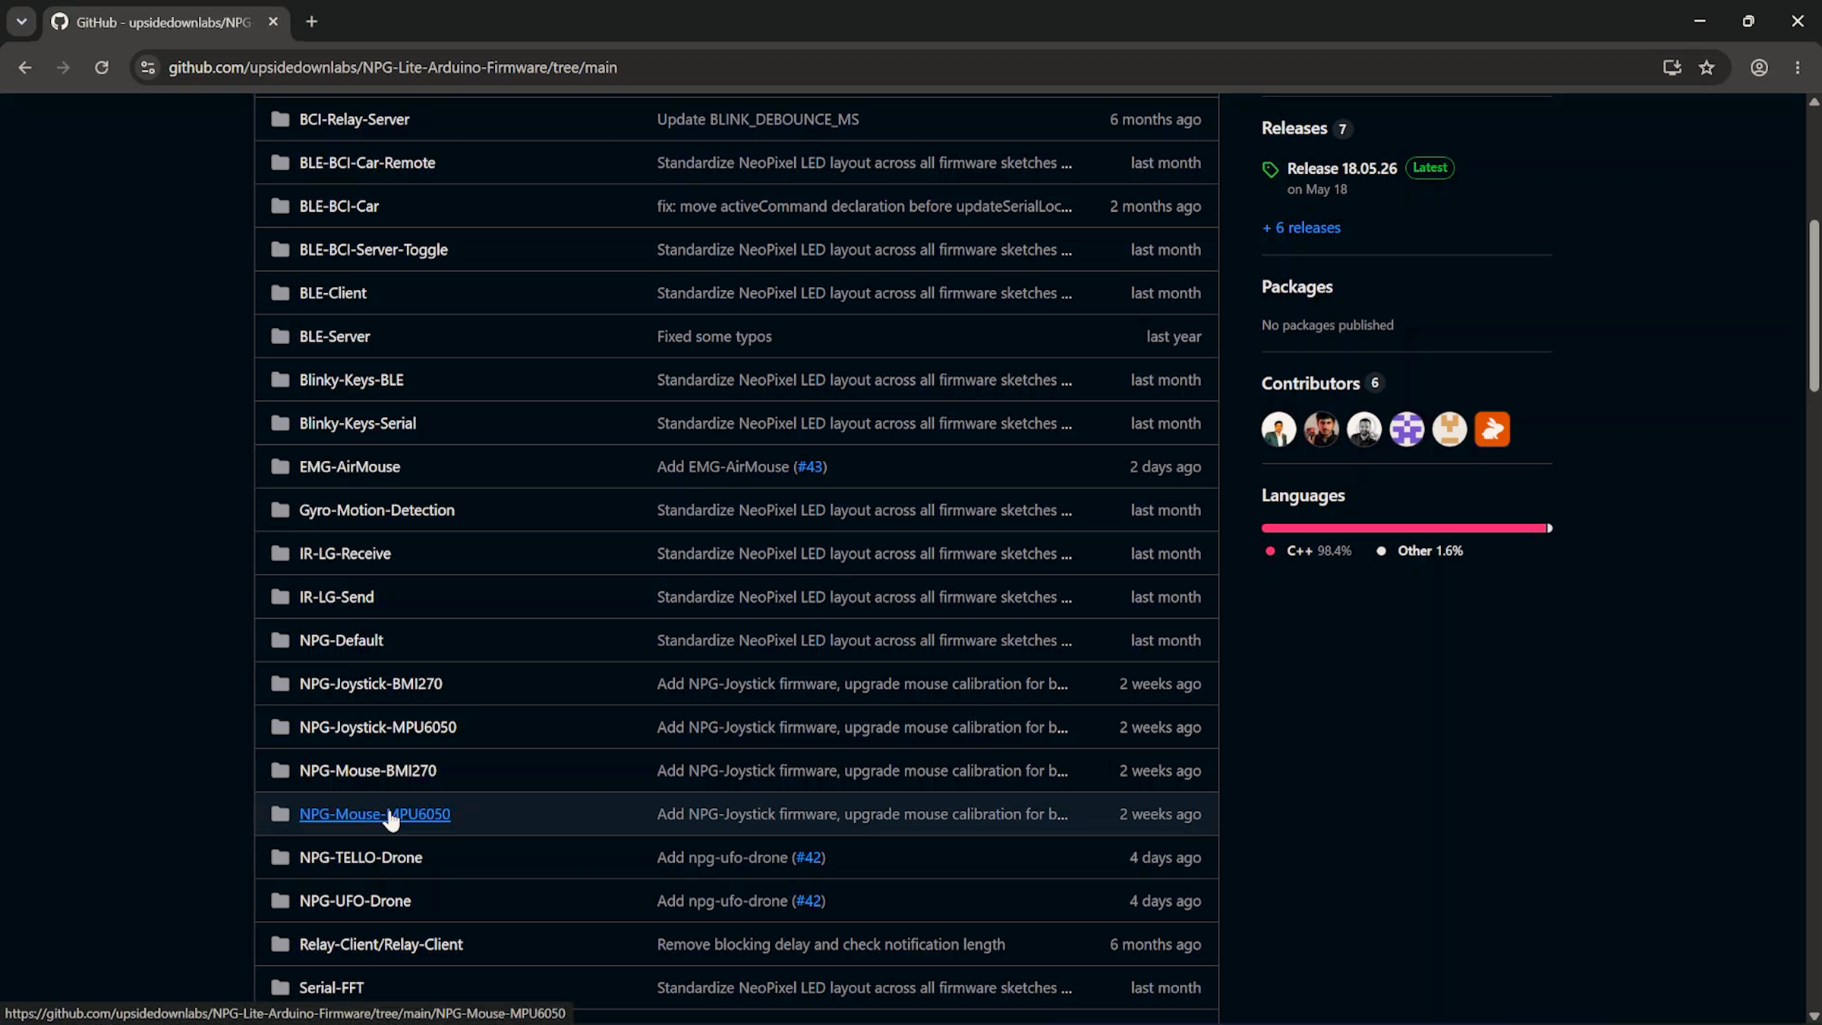The image size is (1822, 1025).
Task: Open the Serial-FFT folder
Action: coord(331,988)
